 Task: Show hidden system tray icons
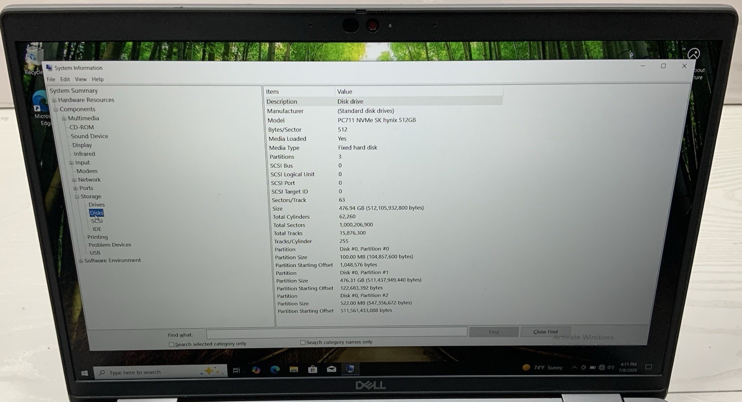(x=574, y=367)
